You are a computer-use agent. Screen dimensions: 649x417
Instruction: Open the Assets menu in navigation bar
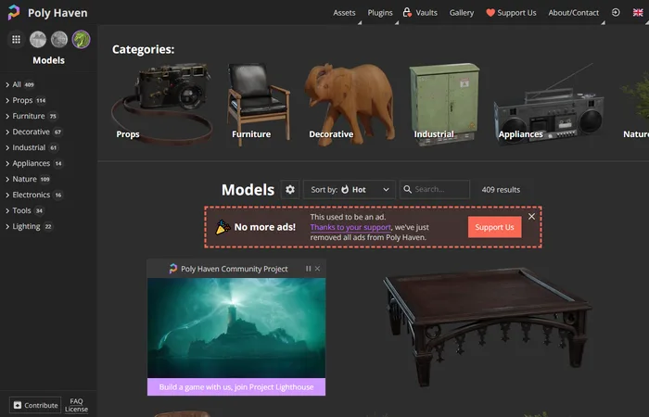344,13
